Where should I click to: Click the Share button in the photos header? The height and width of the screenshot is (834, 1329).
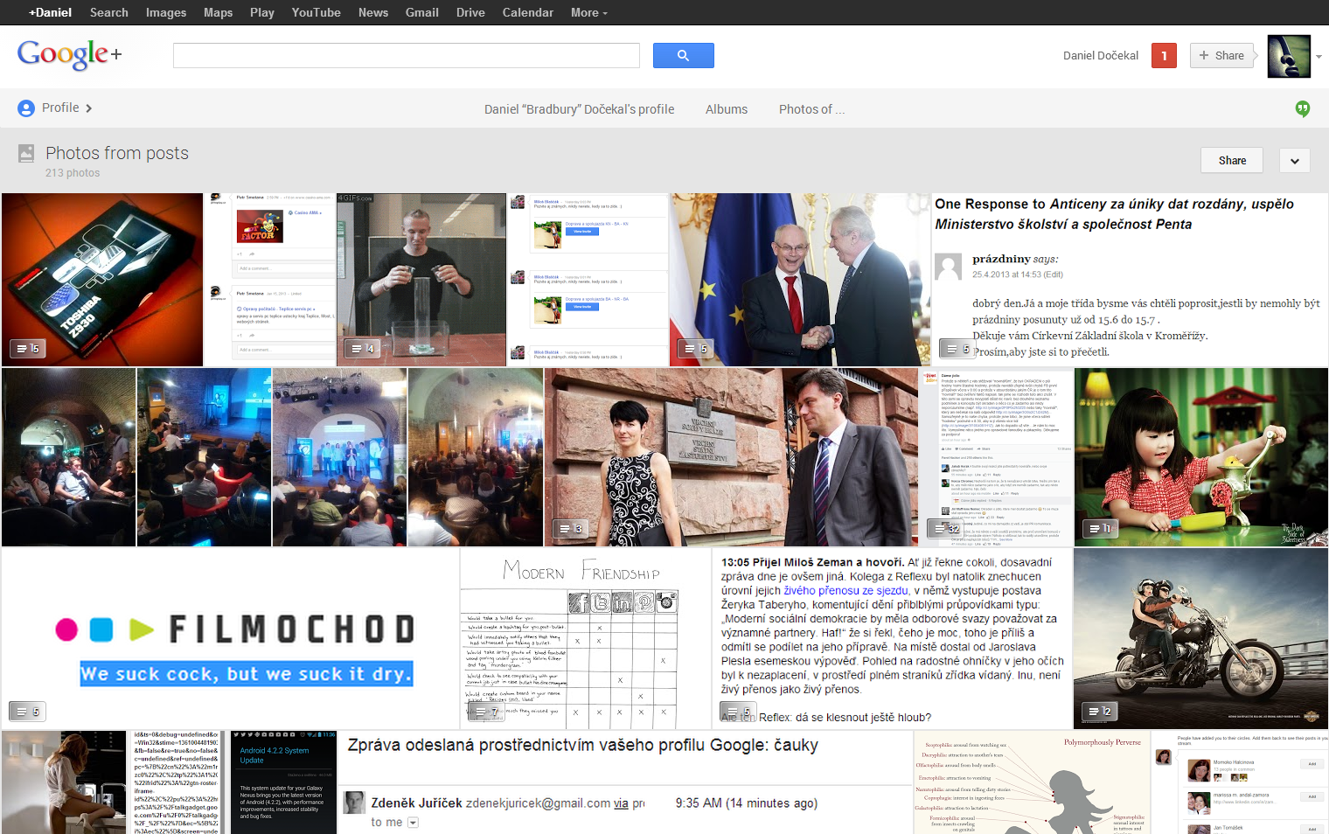pos(1231,160)
